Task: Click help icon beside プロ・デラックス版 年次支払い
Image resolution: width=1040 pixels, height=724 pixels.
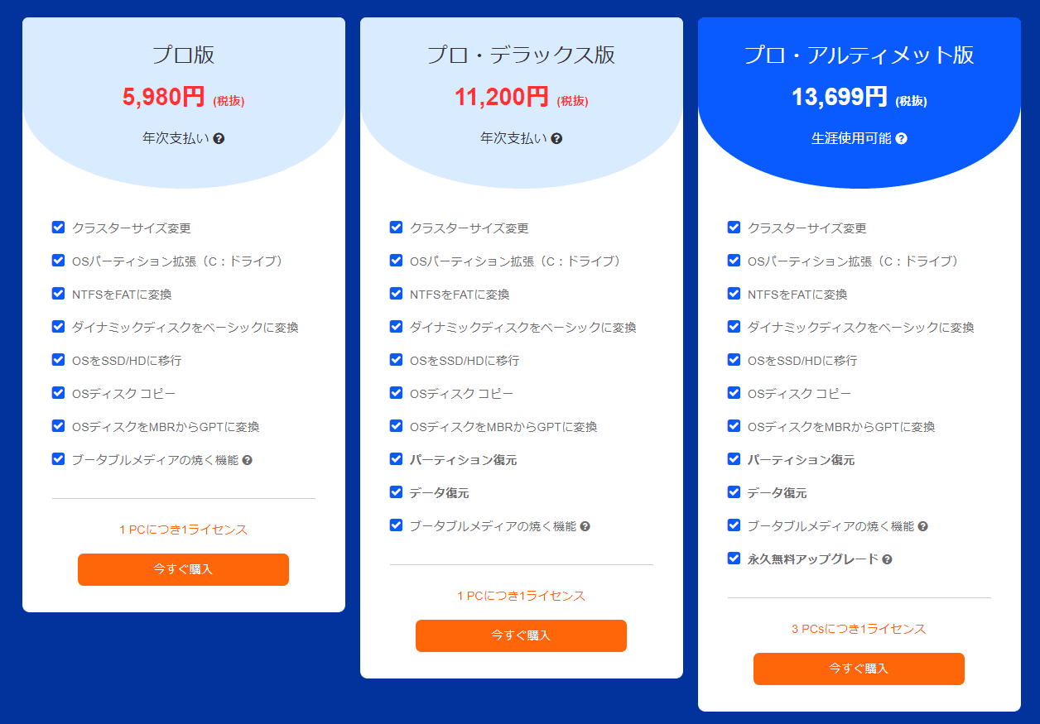Action: pos(556,138)
